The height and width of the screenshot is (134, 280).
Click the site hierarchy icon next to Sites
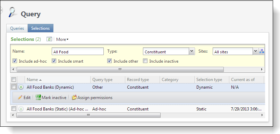pyautogui.click(x=262, y=52)
